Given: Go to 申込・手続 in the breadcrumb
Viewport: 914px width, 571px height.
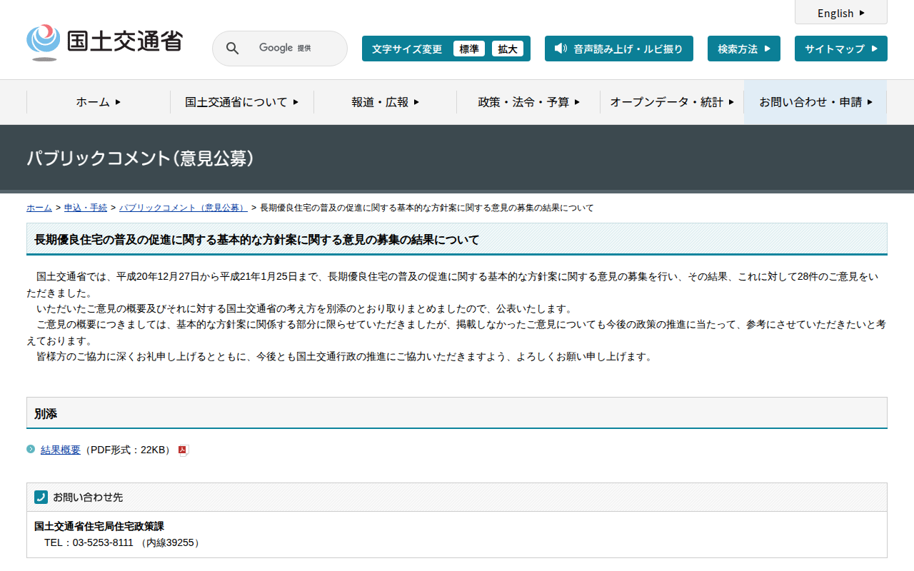Looking at the screenshot, I should (86, 208).
